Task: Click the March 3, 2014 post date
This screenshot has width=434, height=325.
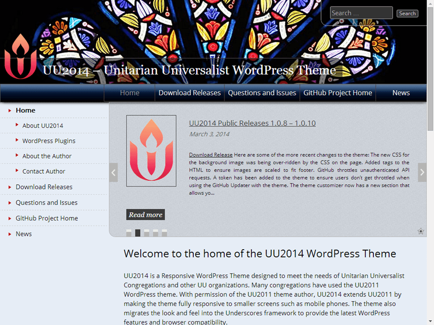Action: point(209,134)
